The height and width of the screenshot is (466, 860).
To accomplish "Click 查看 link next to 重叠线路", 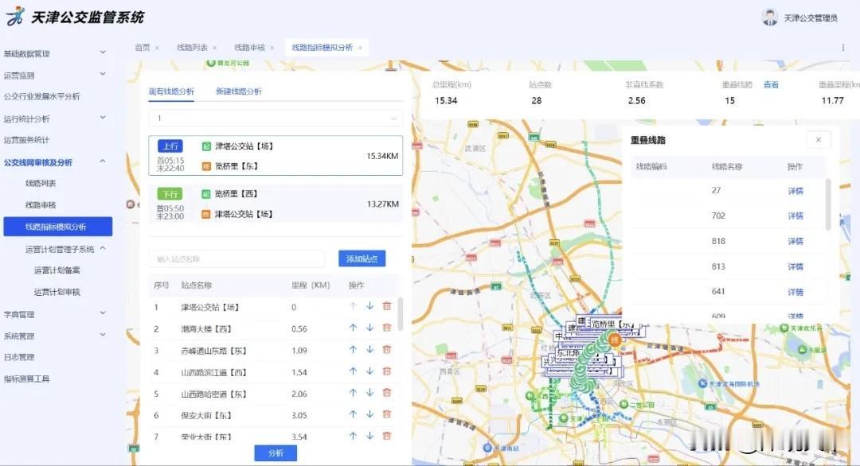I will 771,85.
